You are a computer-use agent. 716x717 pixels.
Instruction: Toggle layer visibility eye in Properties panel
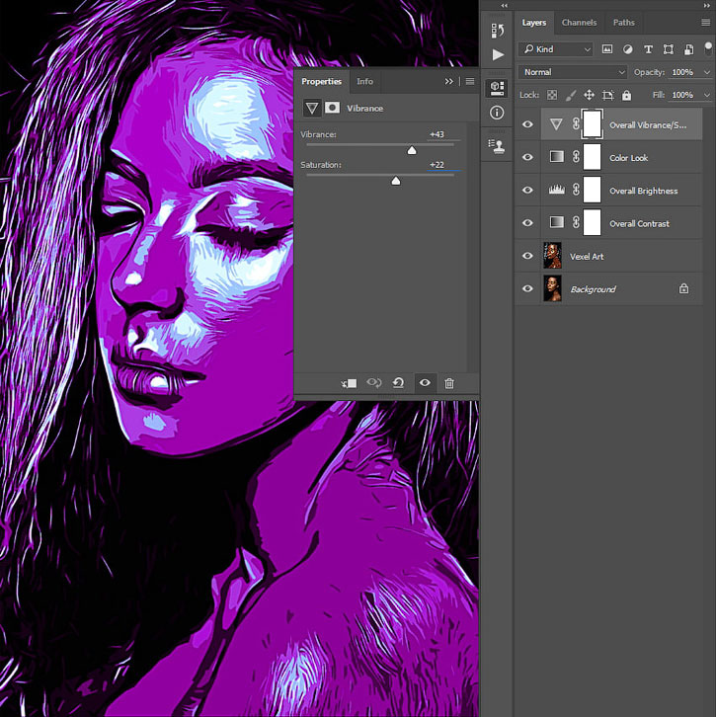[x=425, y=382]
